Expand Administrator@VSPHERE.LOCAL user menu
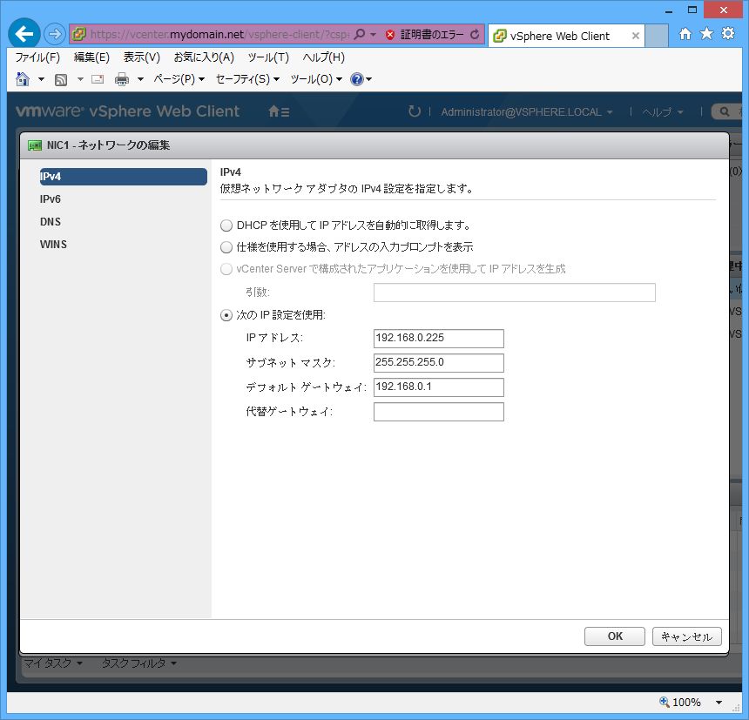Screen dimensions: 749x720 (x=527, y=112)
